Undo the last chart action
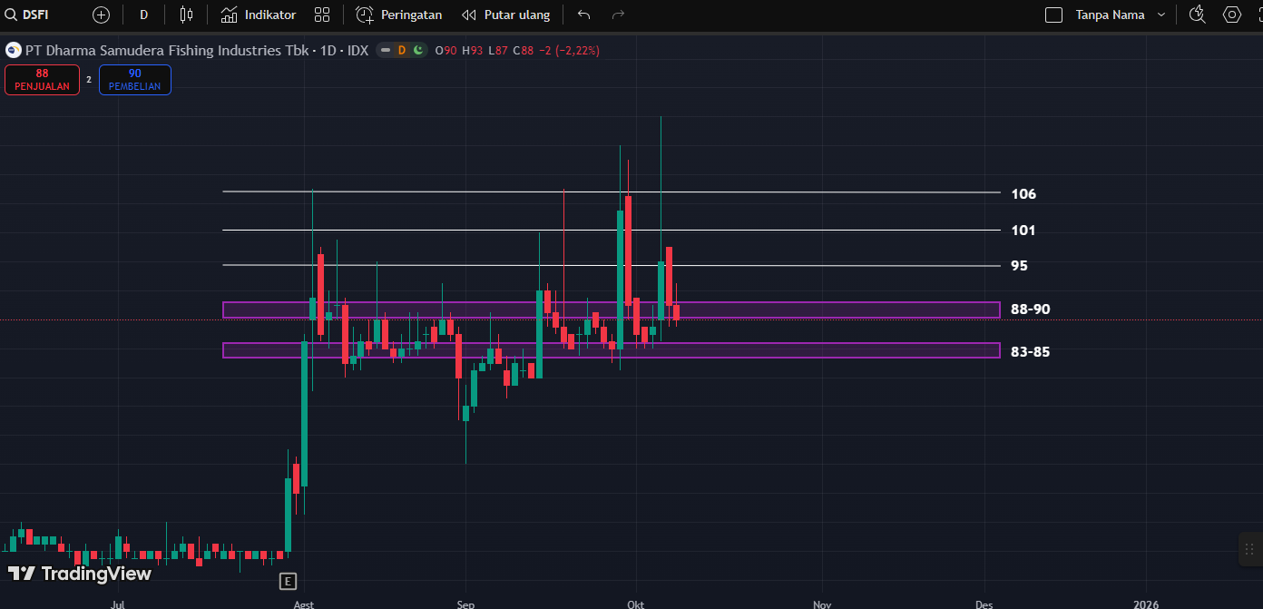The height and width of the screenshot is (609, 1263). pyautogui.click(x=583, y=15)
